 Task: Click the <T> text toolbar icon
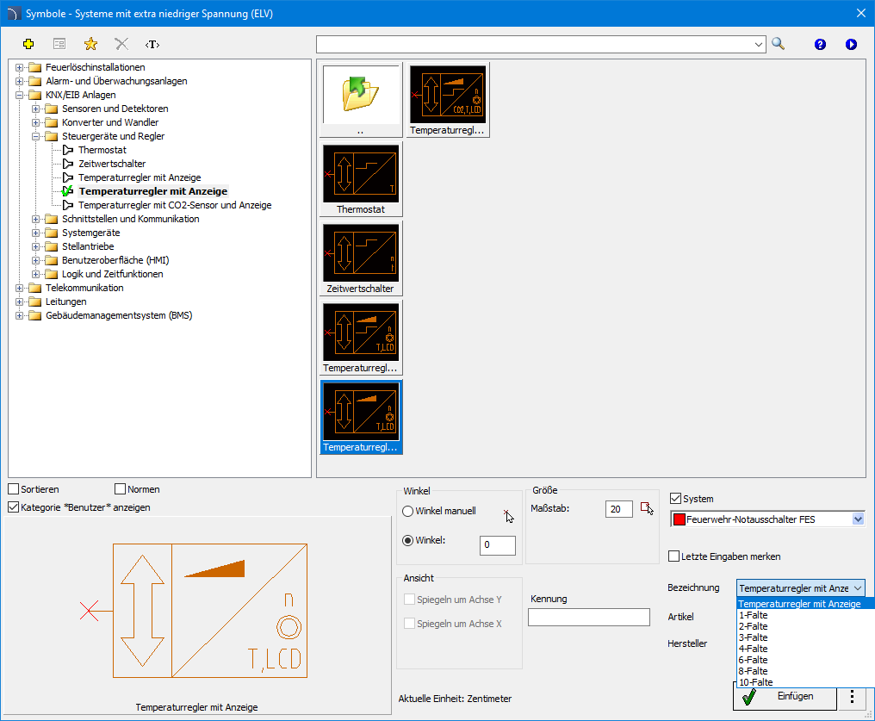coord(152,44)
